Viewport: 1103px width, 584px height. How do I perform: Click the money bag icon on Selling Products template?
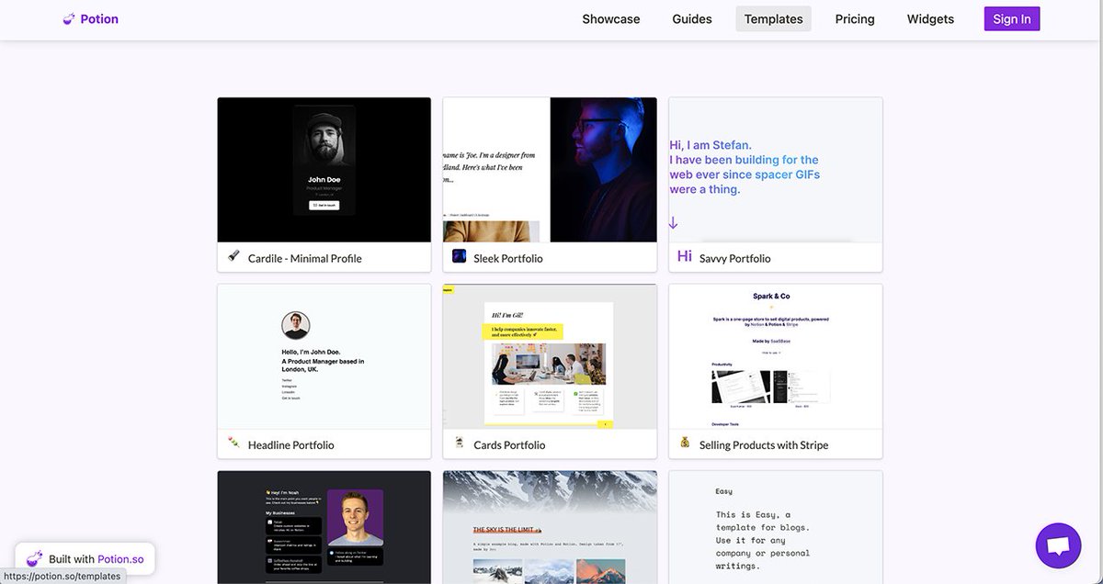(x=684, y=442)
